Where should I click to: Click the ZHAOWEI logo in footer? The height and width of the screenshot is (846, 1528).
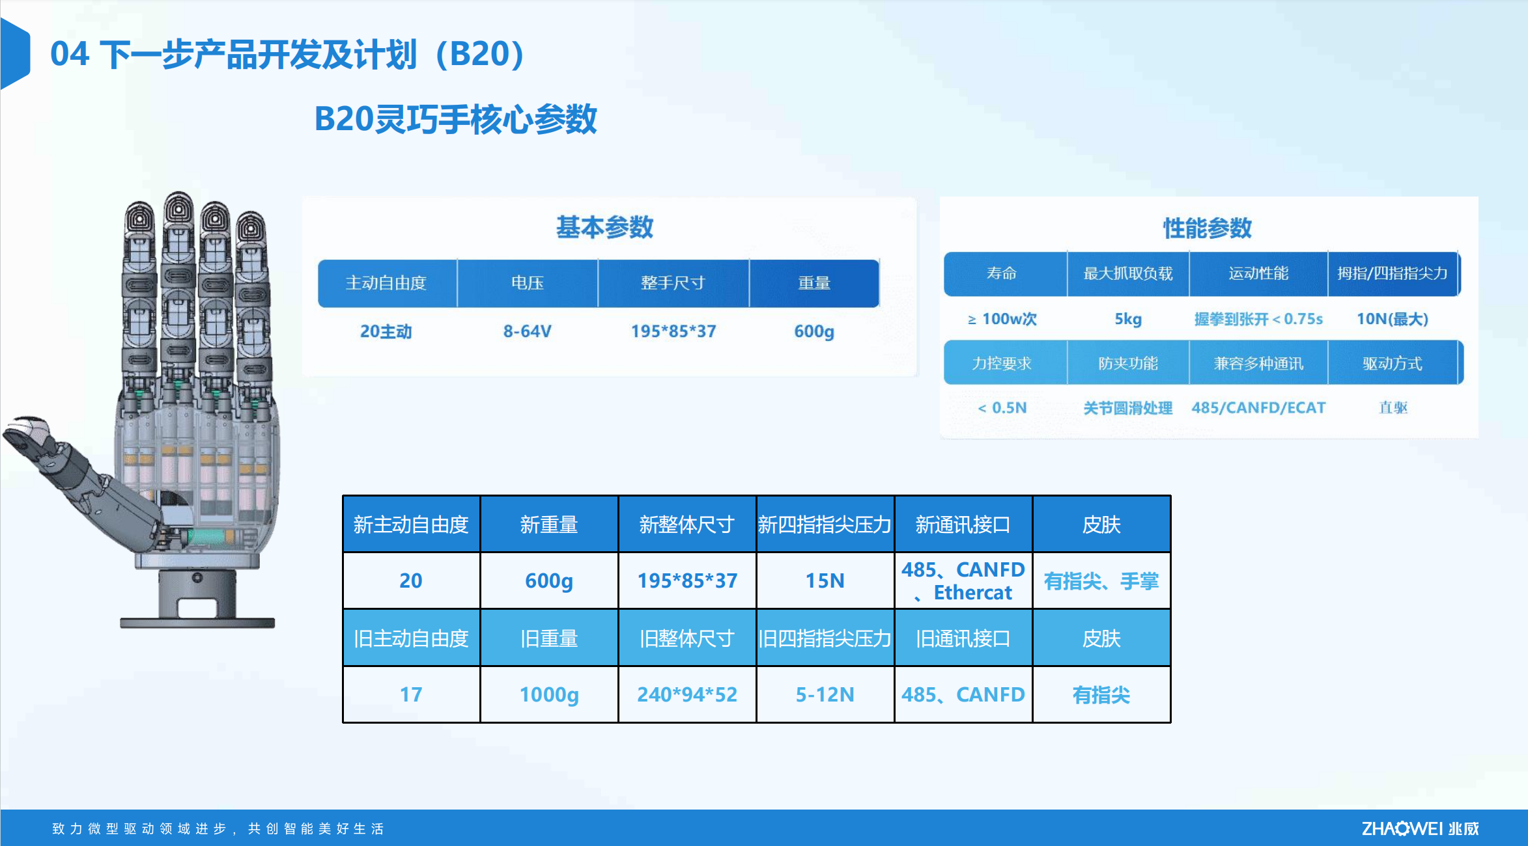pyautogui.click(x=1419, y=828)
